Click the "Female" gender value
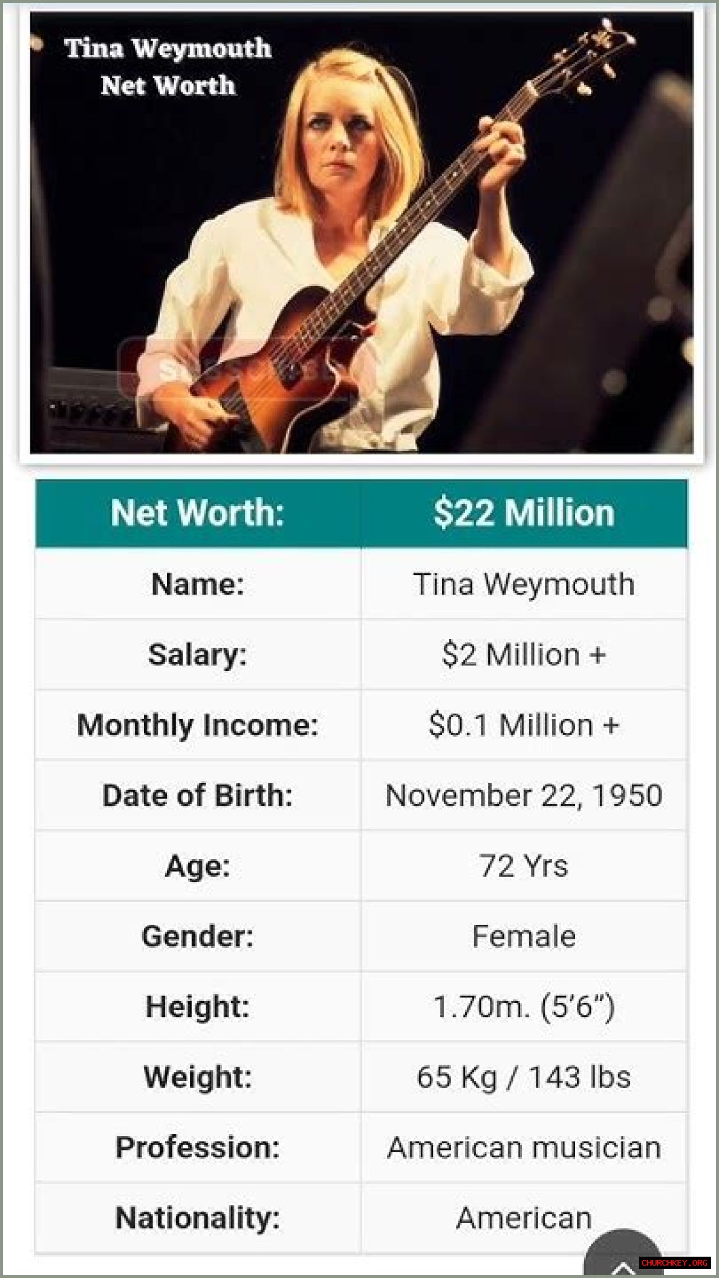The image size is (719, 1278). pos(524,936)
